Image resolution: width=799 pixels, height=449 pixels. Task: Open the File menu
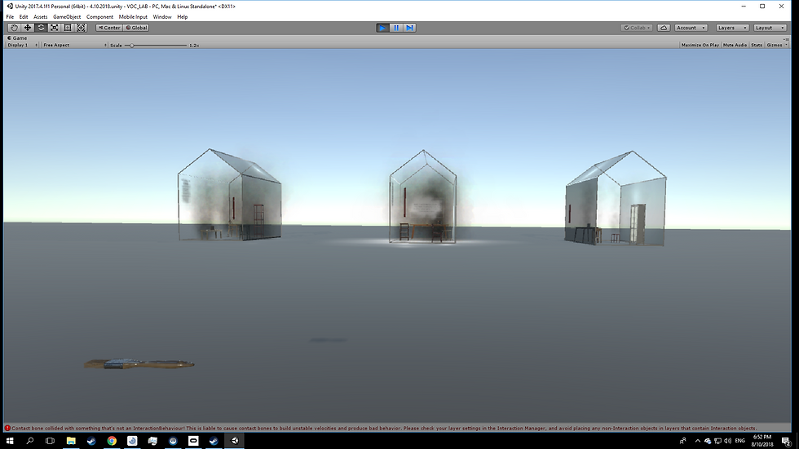tap(10, 17)
